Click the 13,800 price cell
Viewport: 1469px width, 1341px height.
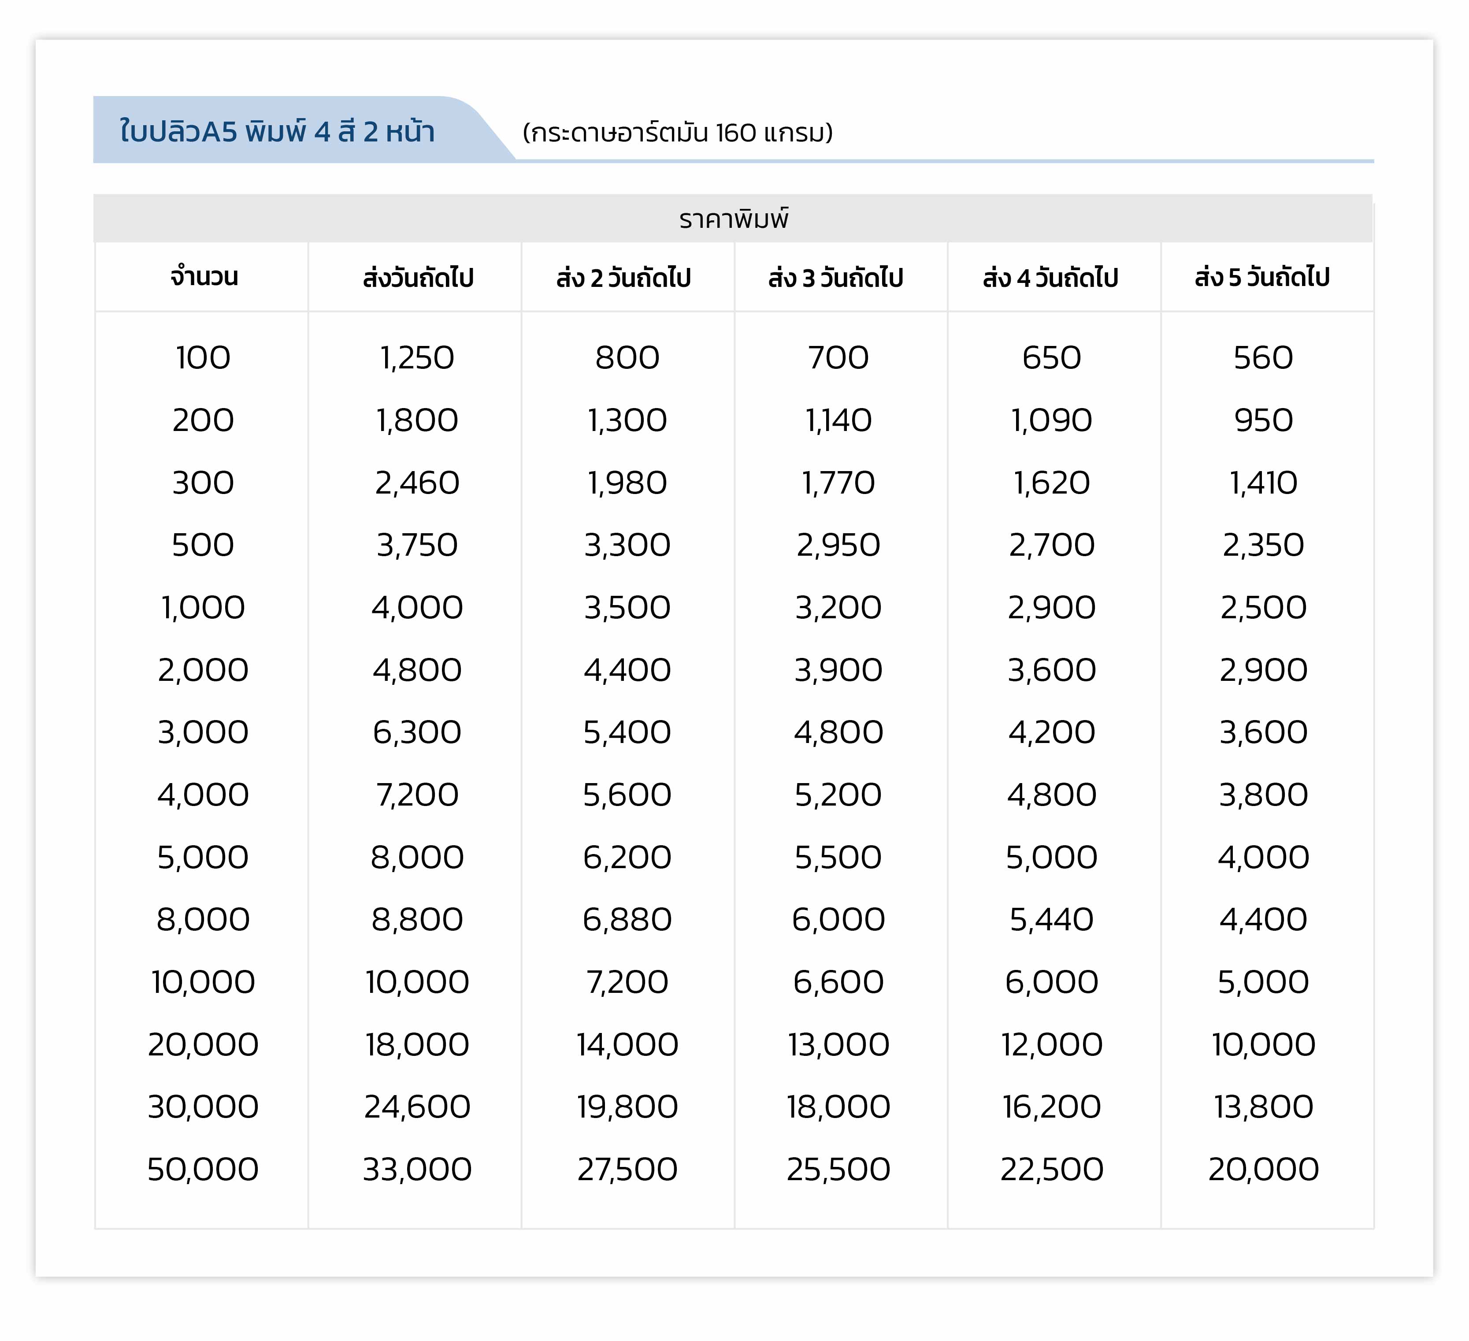click(x=1263, y=1107)
